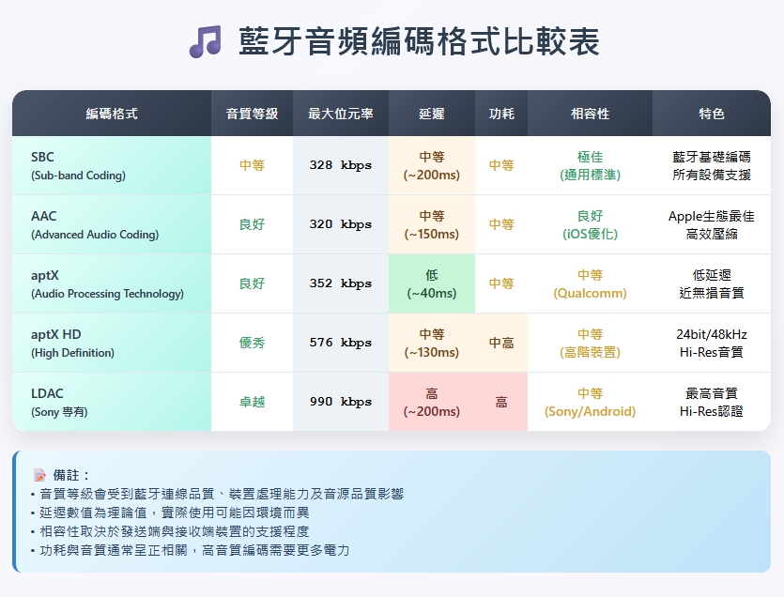Click the 延遲 column header
784x597 pixels.
[x=432, y=114]
